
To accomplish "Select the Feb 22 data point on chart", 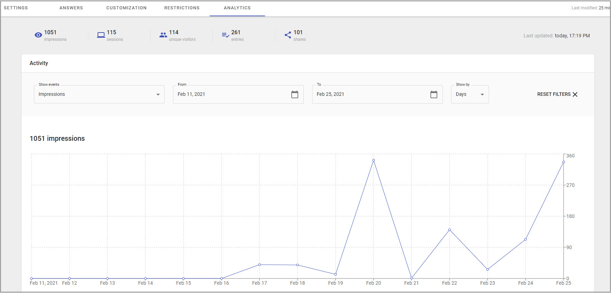I will [x=449, y=230].
